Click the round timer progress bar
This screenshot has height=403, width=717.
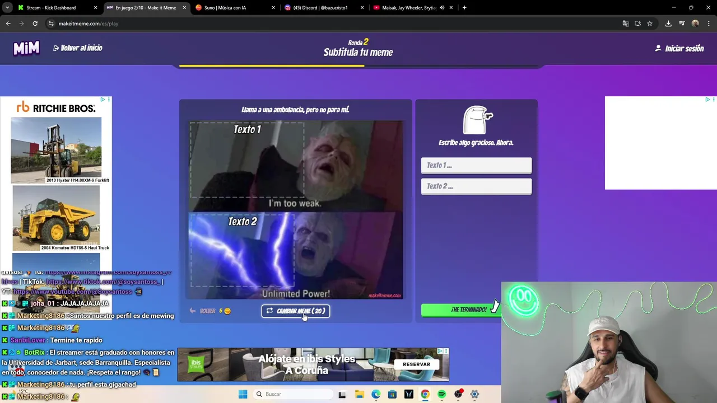358,66
